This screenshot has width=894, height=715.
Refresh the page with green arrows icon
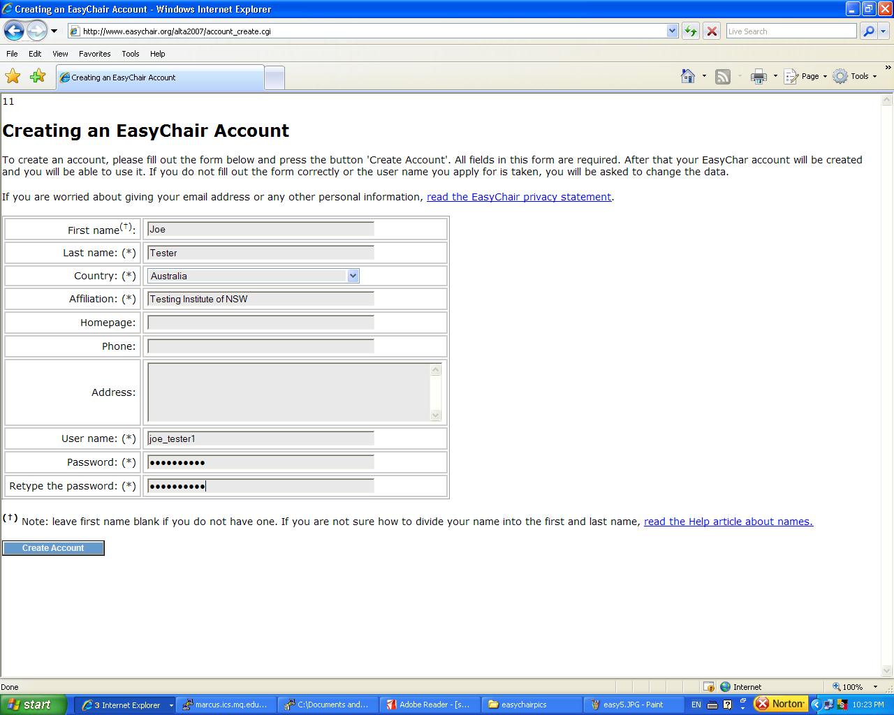[x=690, y=31]
